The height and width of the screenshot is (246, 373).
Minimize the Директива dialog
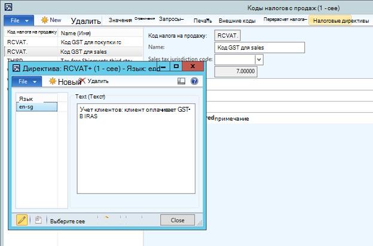[x=163, y=67]
